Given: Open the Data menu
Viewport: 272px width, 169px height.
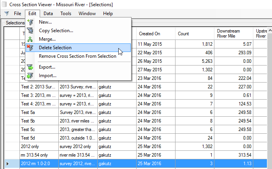Looking at the screenshot, I should (x=48, y=14).
